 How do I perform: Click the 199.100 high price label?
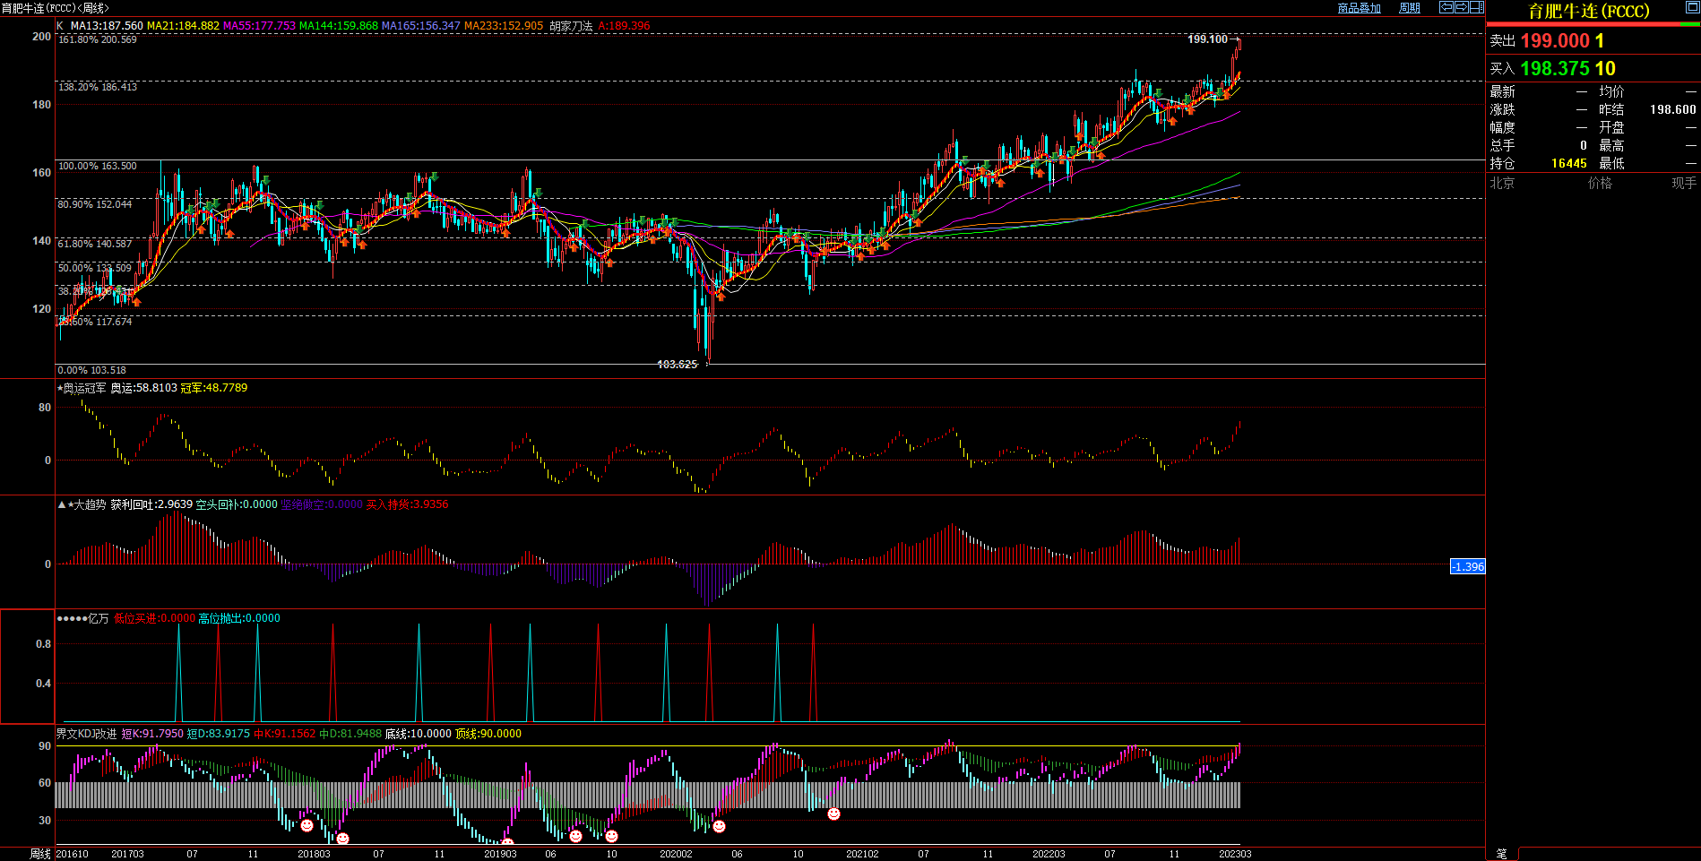click(1207, 39)
